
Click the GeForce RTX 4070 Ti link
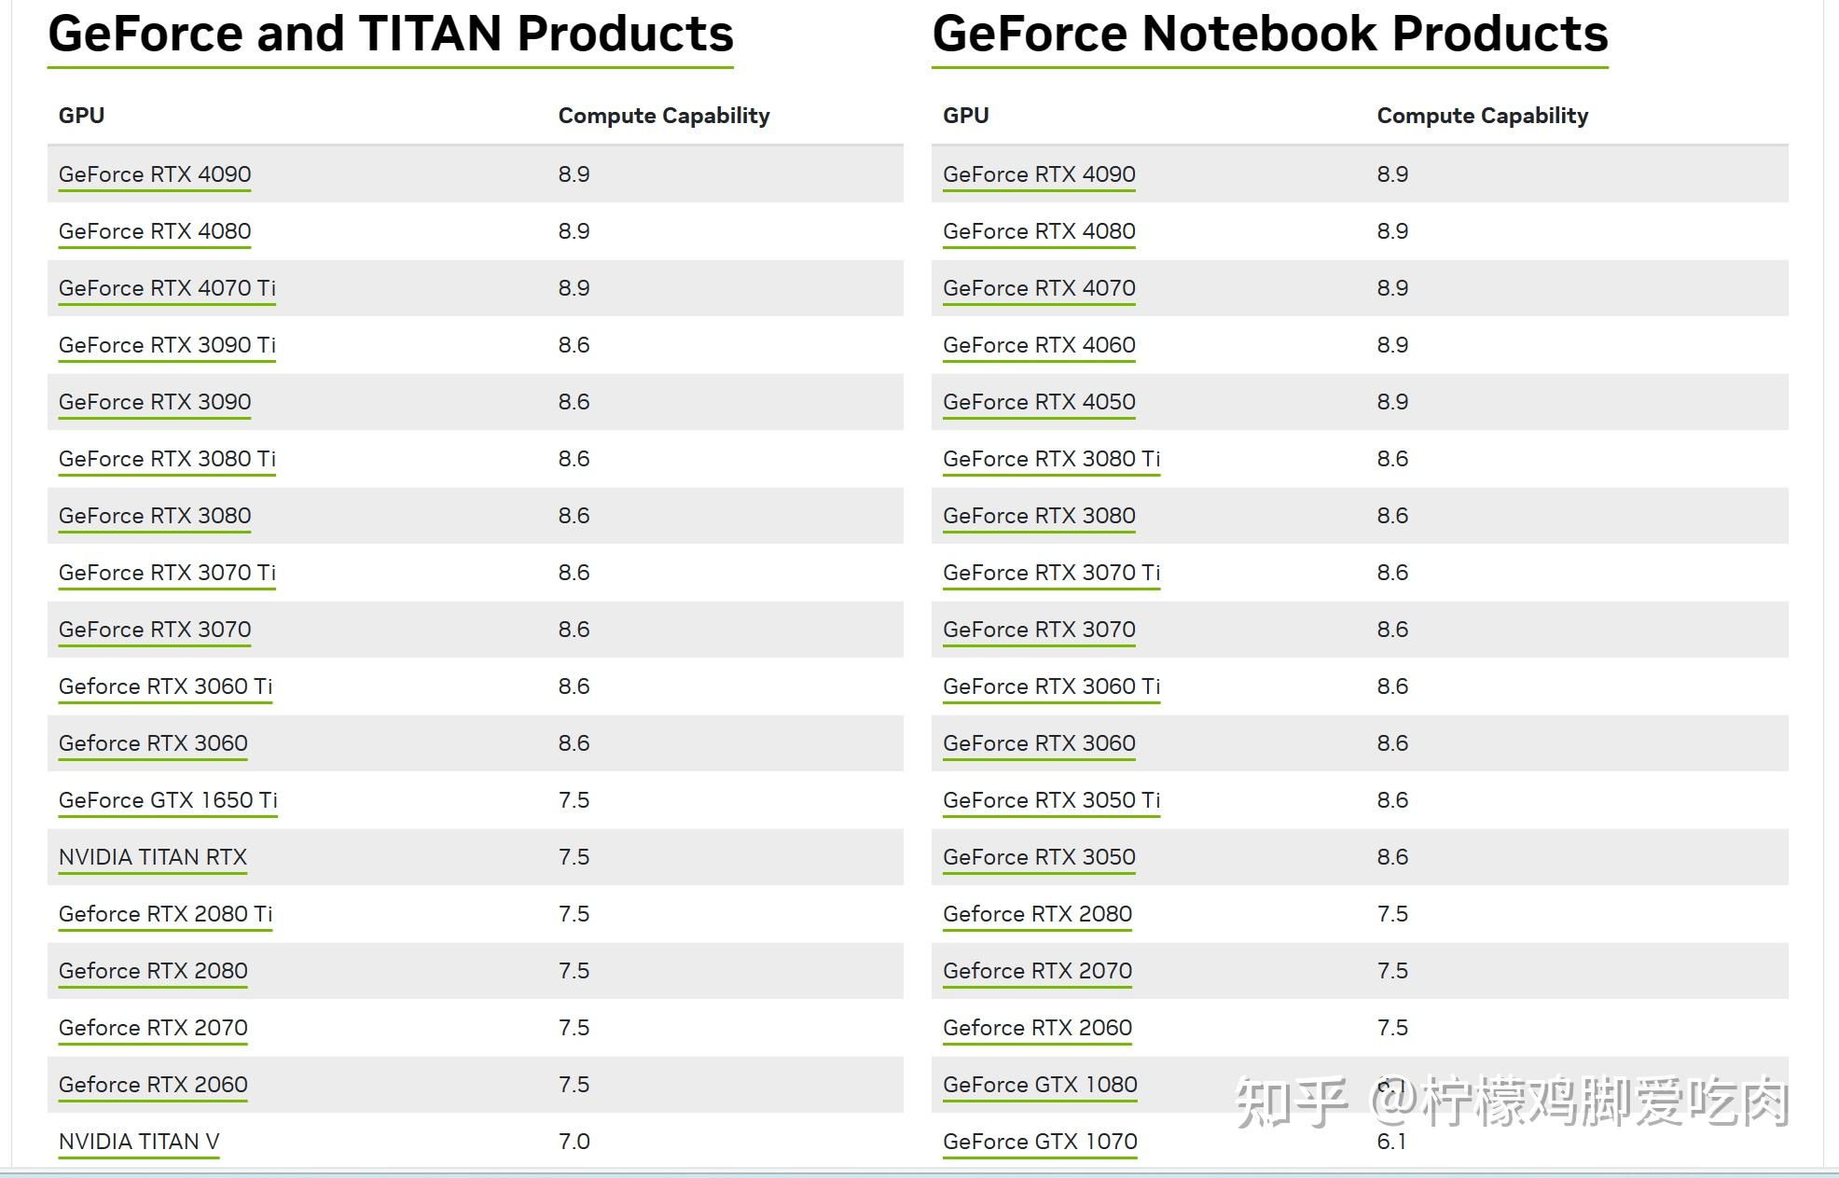pos(167,288)
